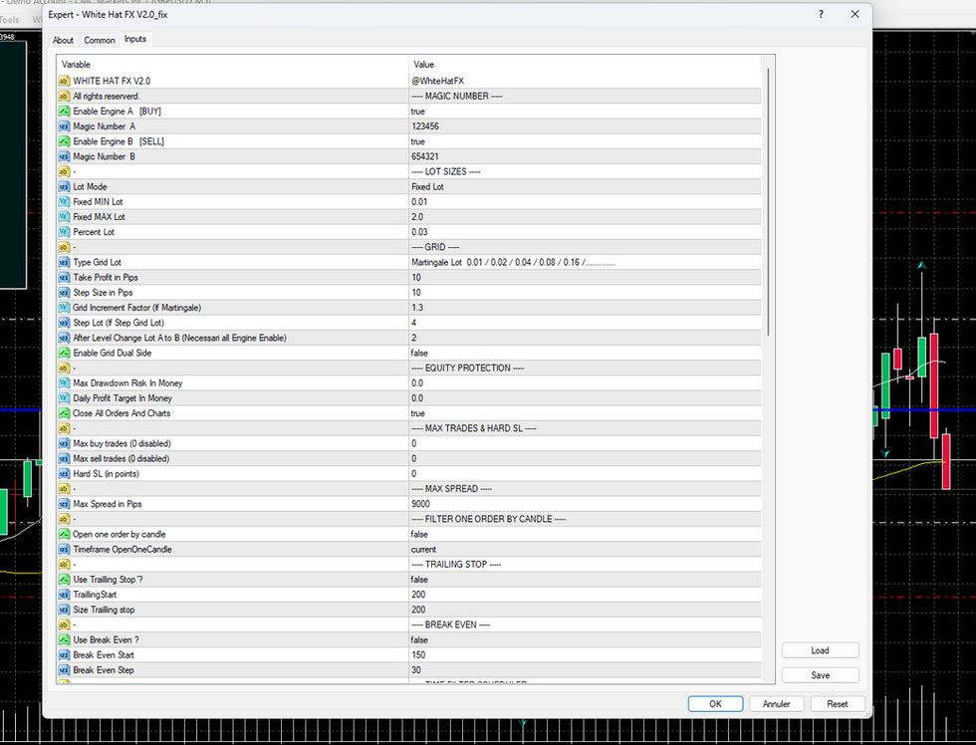Click the inputs list vertical scrollbar thumb
The width and height of the screenshot is (976, 745).
pos(768,201)
